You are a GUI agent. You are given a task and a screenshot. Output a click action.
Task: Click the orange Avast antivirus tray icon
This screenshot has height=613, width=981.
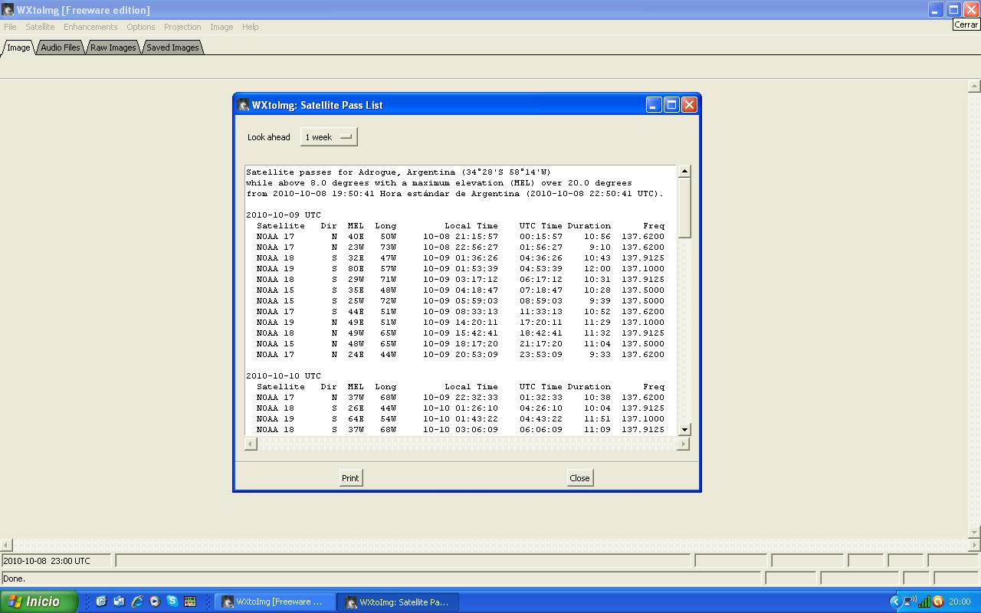tap(937, 602)
